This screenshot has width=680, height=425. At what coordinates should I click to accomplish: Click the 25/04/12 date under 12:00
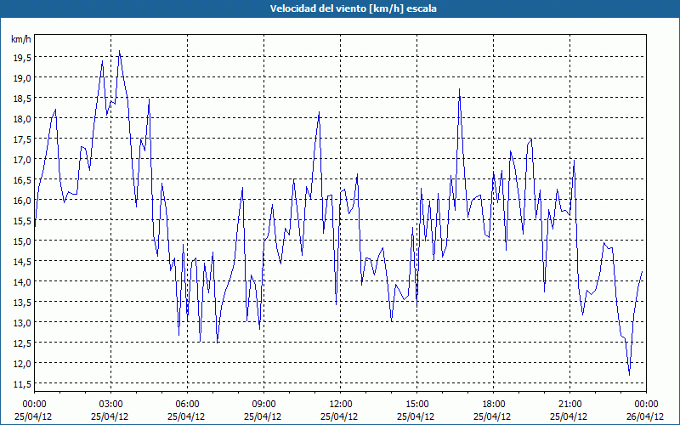341,416
